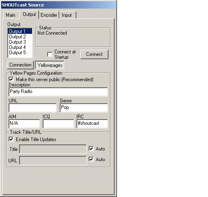Click the Description field containing Party Radio
Screen dimensions: 208x197
pos(58,92)
